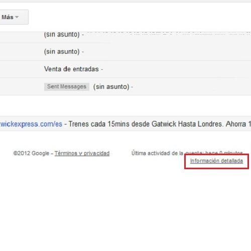The image size is (251, 251).
Task: Select the ad text about Trenes cada 15mins
Action: (160, 124)
